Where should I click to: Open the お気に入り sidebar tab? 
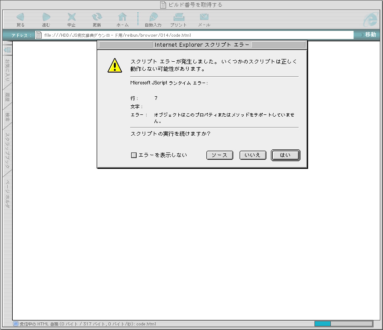point(7,70)
